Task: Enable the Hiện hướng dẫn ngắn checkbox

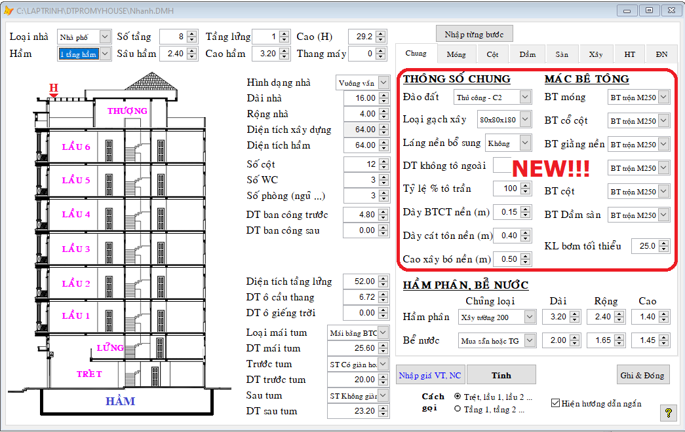Action: pyautogui.click(x=556, y=403)
